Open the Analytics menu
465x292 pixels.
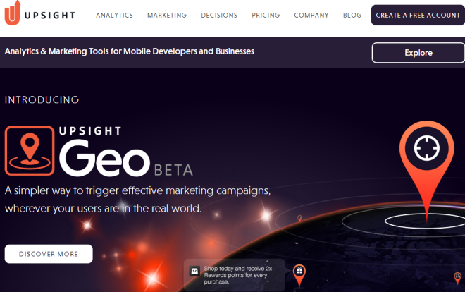[114, 15]
